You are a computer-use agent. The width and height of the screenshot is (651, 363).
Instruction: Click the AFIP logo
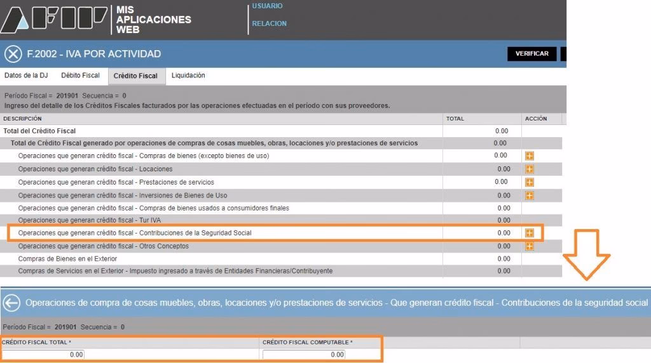coord(53,19)
